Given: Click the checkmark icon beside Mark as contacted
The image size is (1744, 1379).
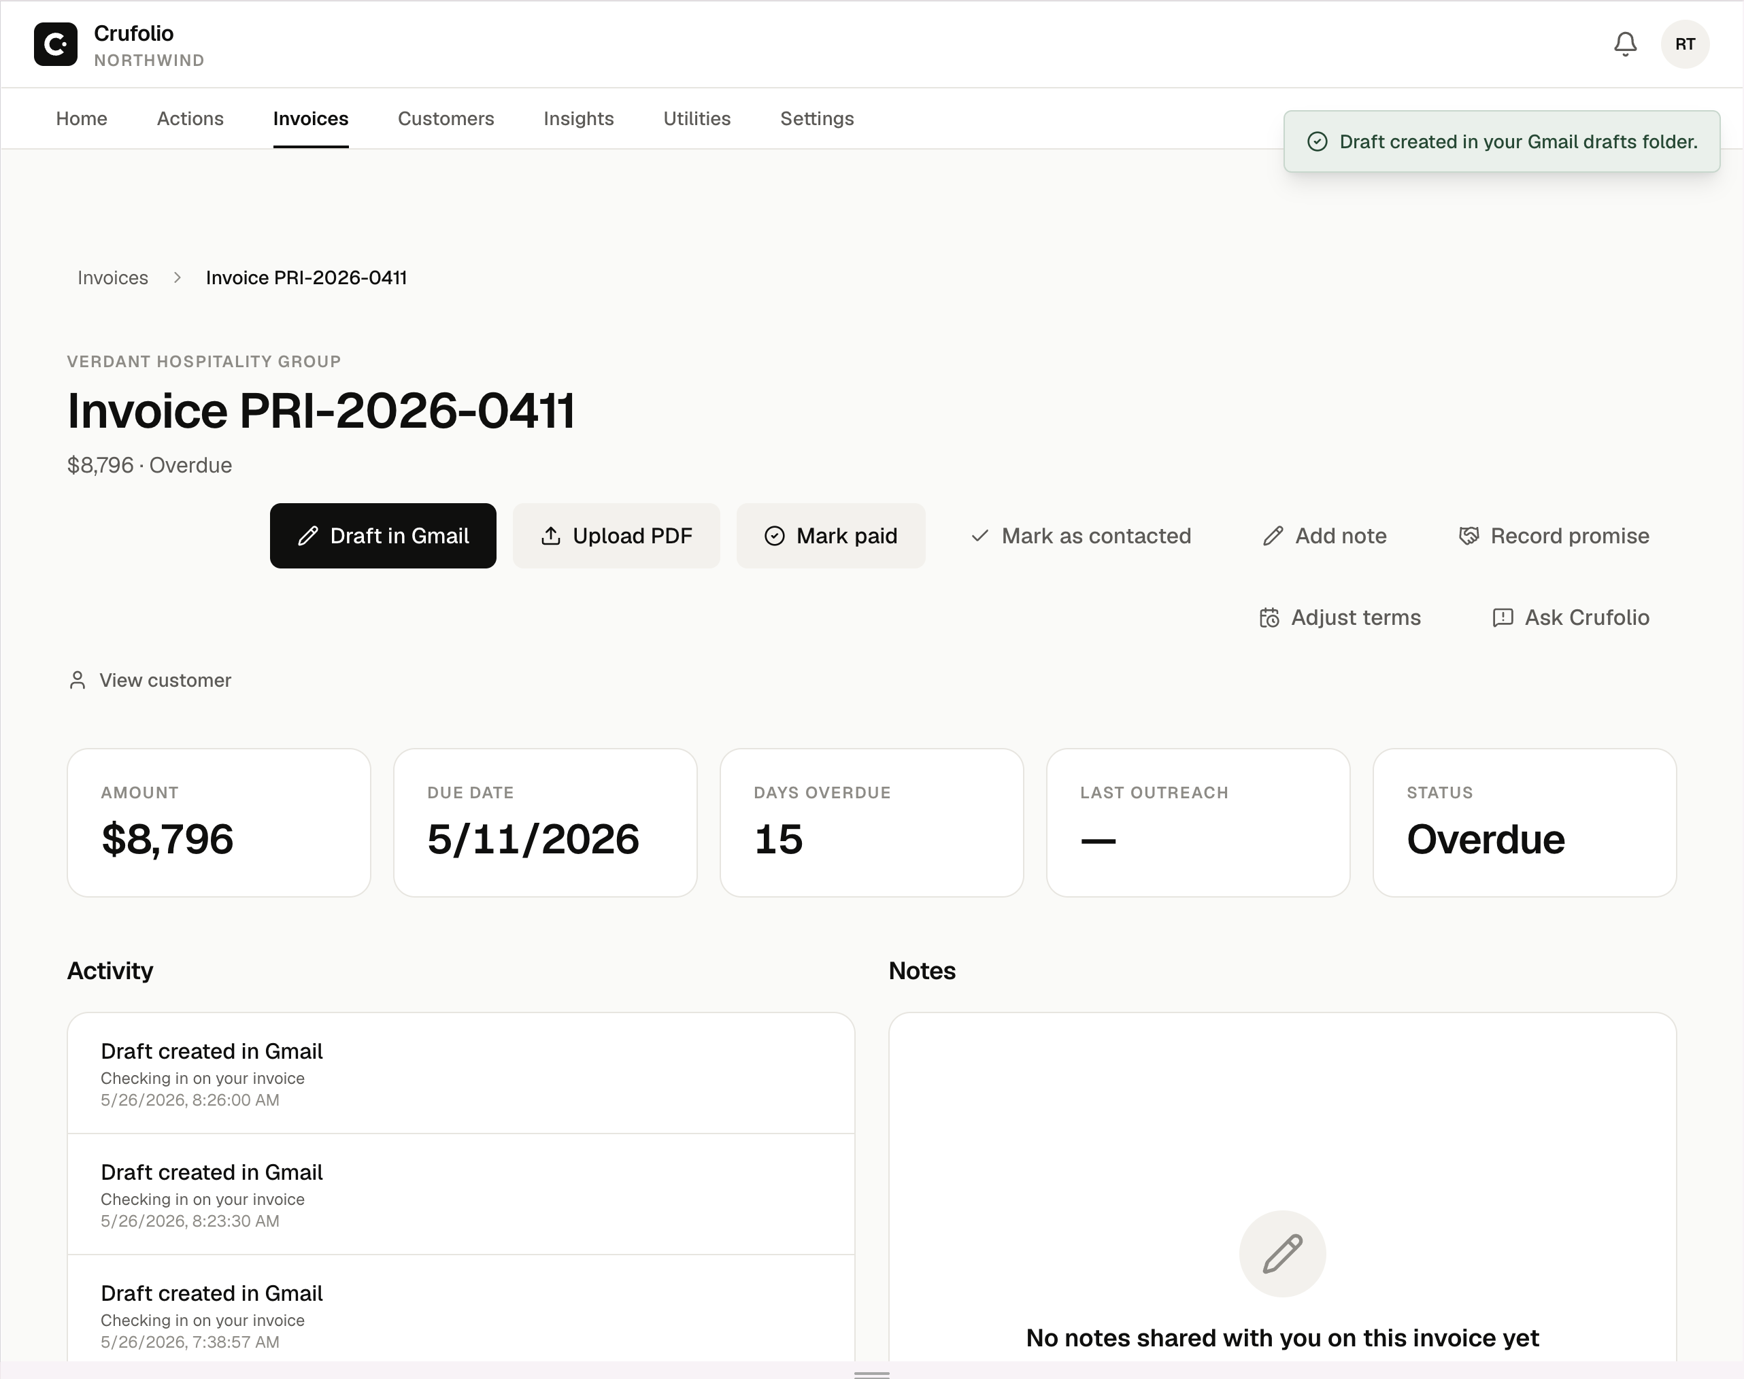Looking at the screenshot, I should (x=979, y=536).
